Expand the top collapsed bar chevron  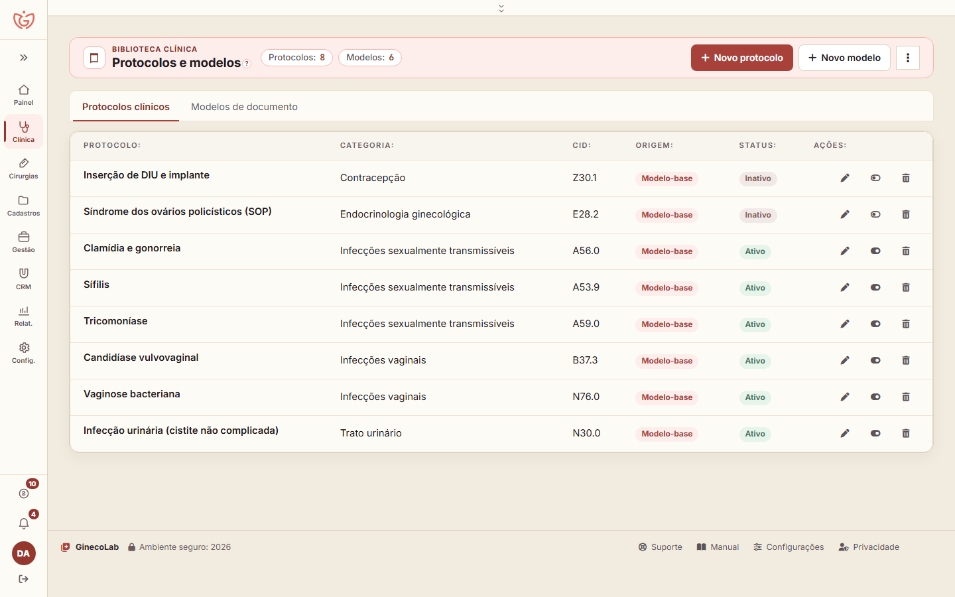501,8
